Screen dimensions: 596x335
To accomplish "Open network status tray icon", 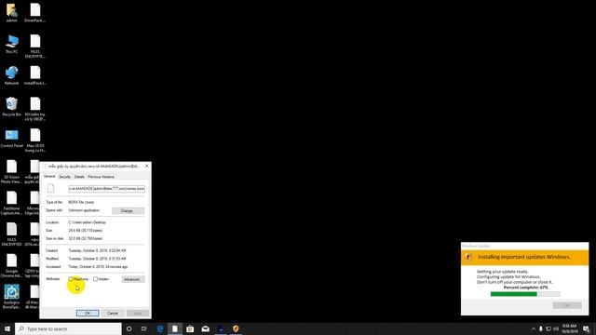I will pyautogui.click(x=549, y=328).
